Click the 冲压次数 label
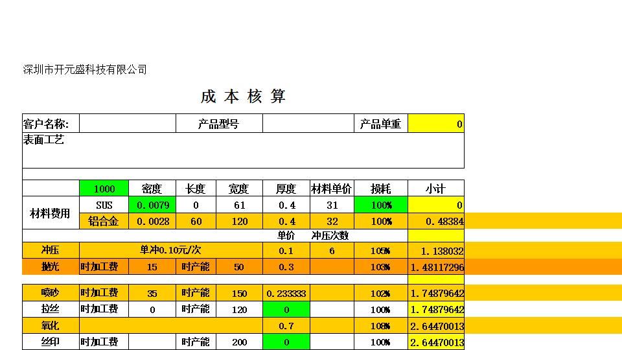The width and height of the screenshot is (622, 350). click(330, 236)
